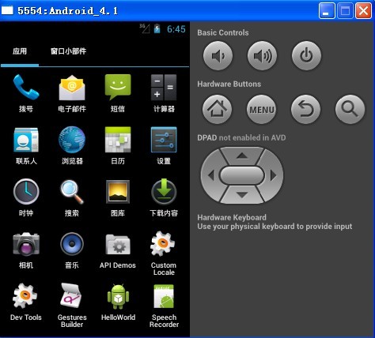This screenshot has width=375, height=338.
Task: Click the 6:45 clock in status bar
Action: pyautogui.click(x=176, y=29)
